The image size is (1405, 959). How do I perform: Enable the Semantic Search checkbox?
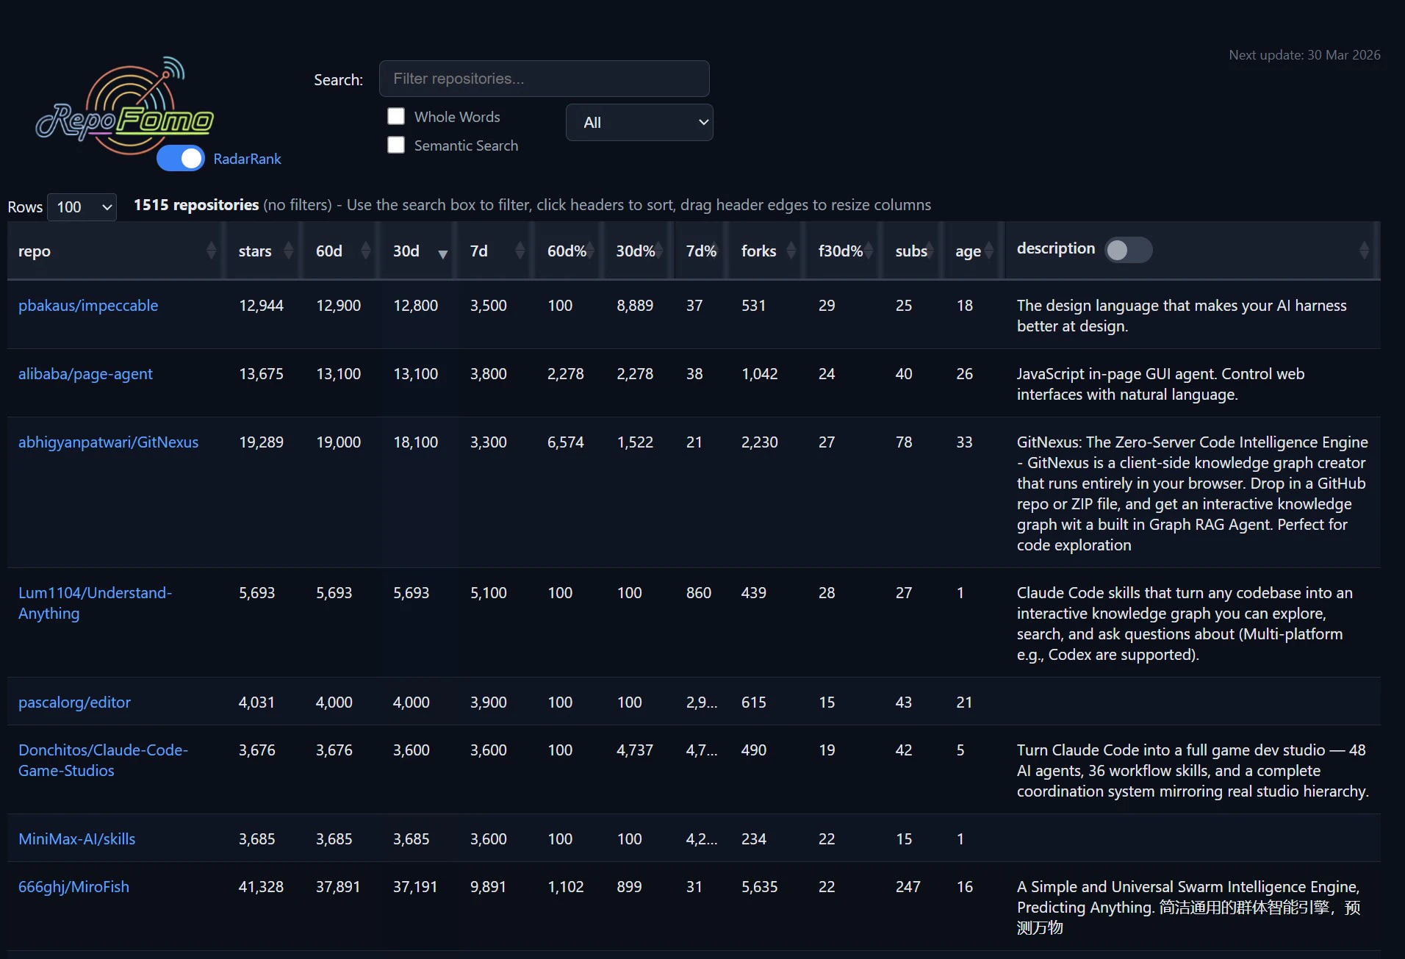tap(396, 145)
